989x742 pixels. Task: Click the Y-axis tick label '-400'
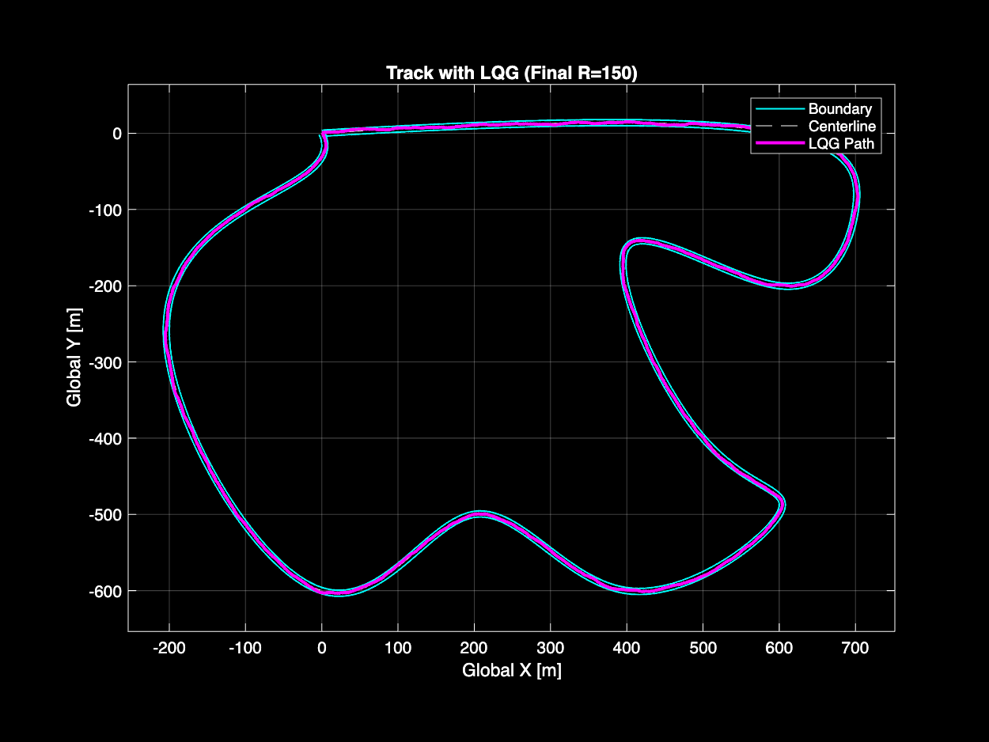tap(105, 439)
